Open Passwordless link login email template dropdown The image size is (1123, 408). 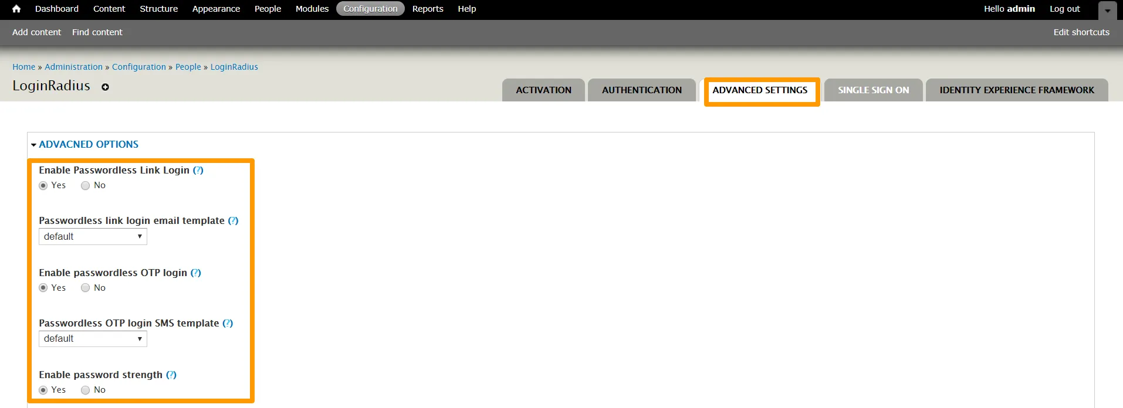tap(93, 237)
